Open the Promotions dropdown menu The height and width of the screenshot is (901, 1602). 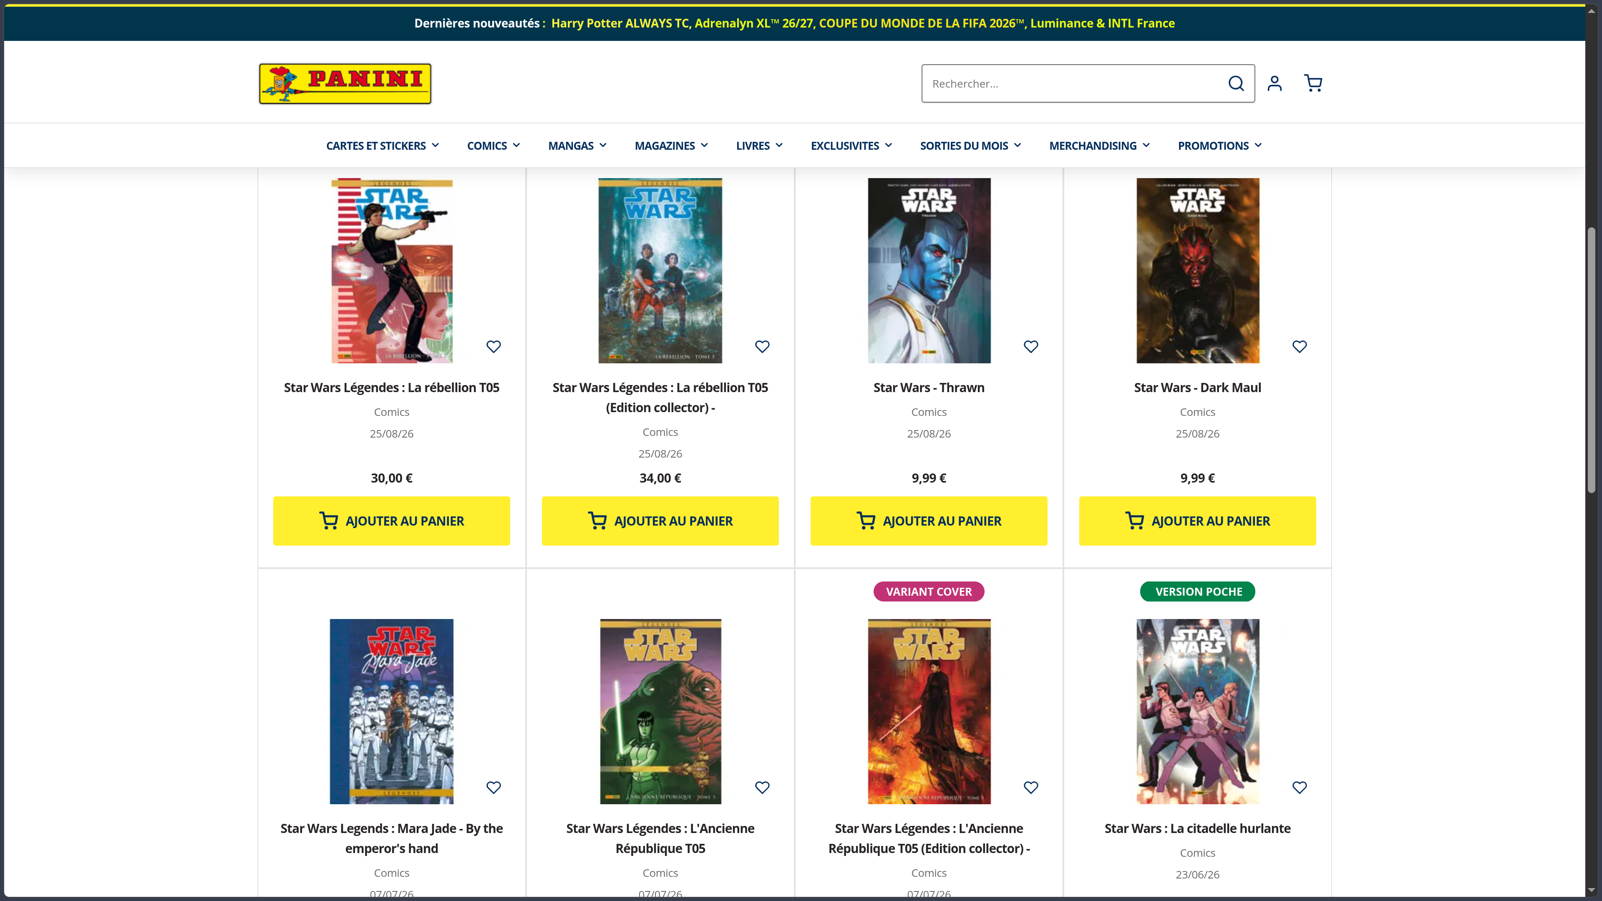(1219, 146)
